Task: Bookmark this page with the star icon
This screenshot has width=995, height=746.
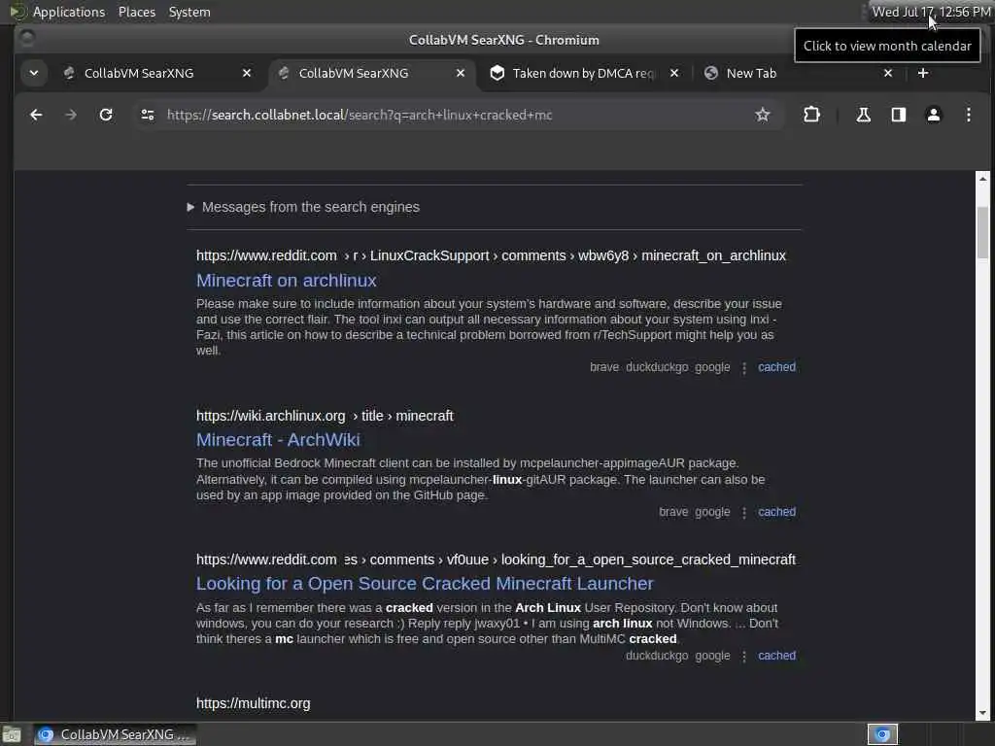Action: pos(762,115)
